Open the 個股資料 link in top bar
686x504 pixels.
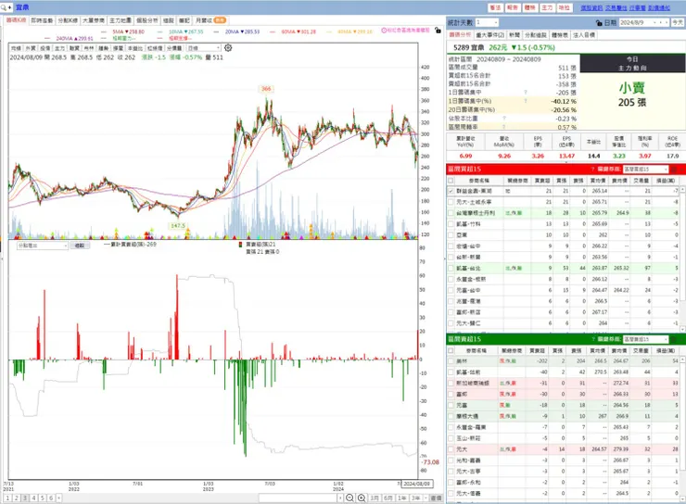(591, 7)
